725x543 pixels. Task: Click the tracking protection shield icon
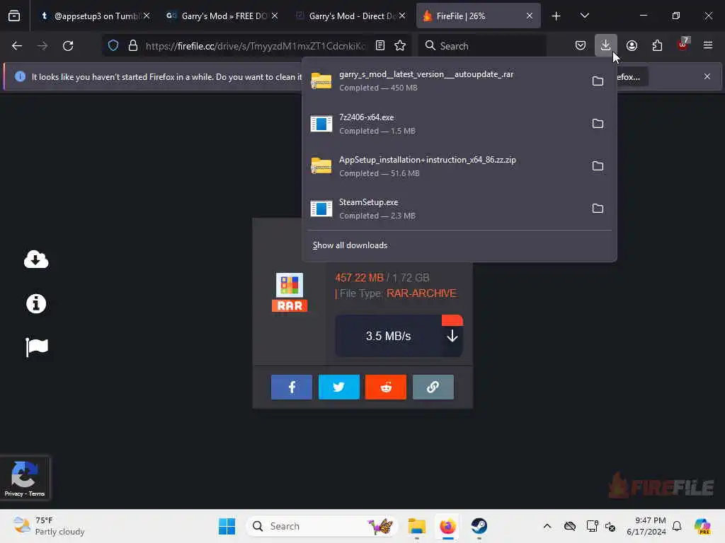click(x=113, y=45)
